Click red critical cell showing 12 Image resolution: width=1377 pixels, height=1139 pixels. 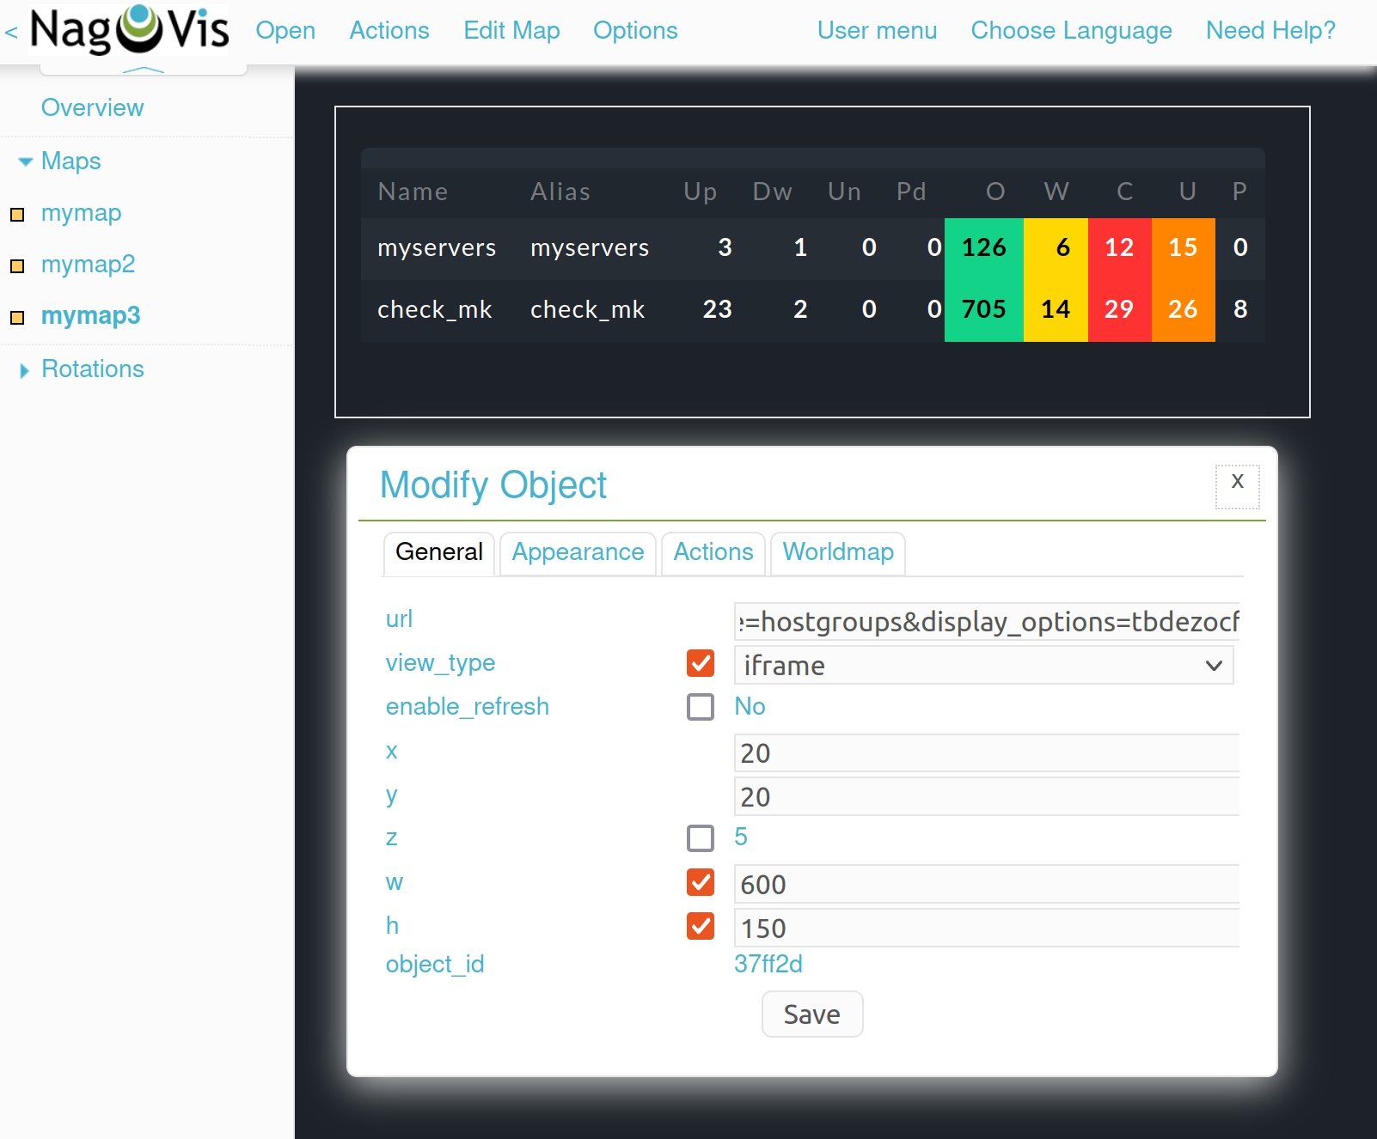pyautogui.click(x=1120, y=249)
